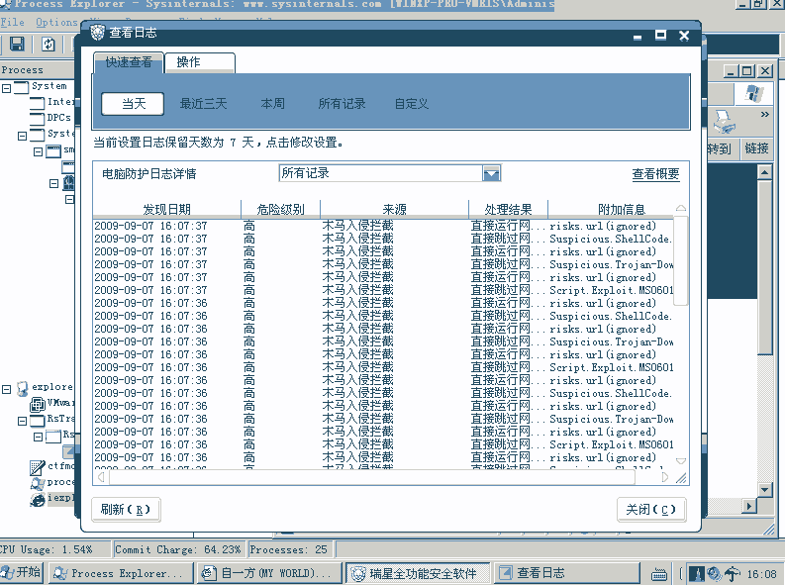The width and height of the screenshot is (785, 585).
Task: Switch to 查看日志 taskbar button
Action: pos(567,573)
